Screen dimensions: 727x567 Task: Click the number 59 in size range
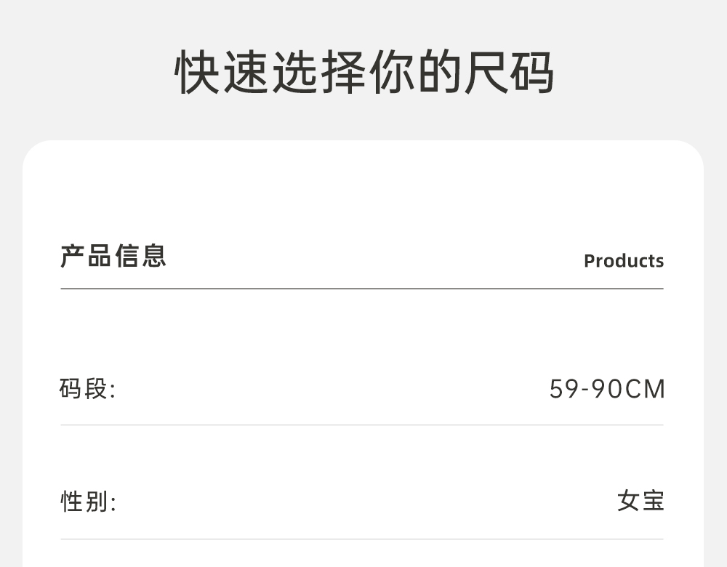coord(563,389)
